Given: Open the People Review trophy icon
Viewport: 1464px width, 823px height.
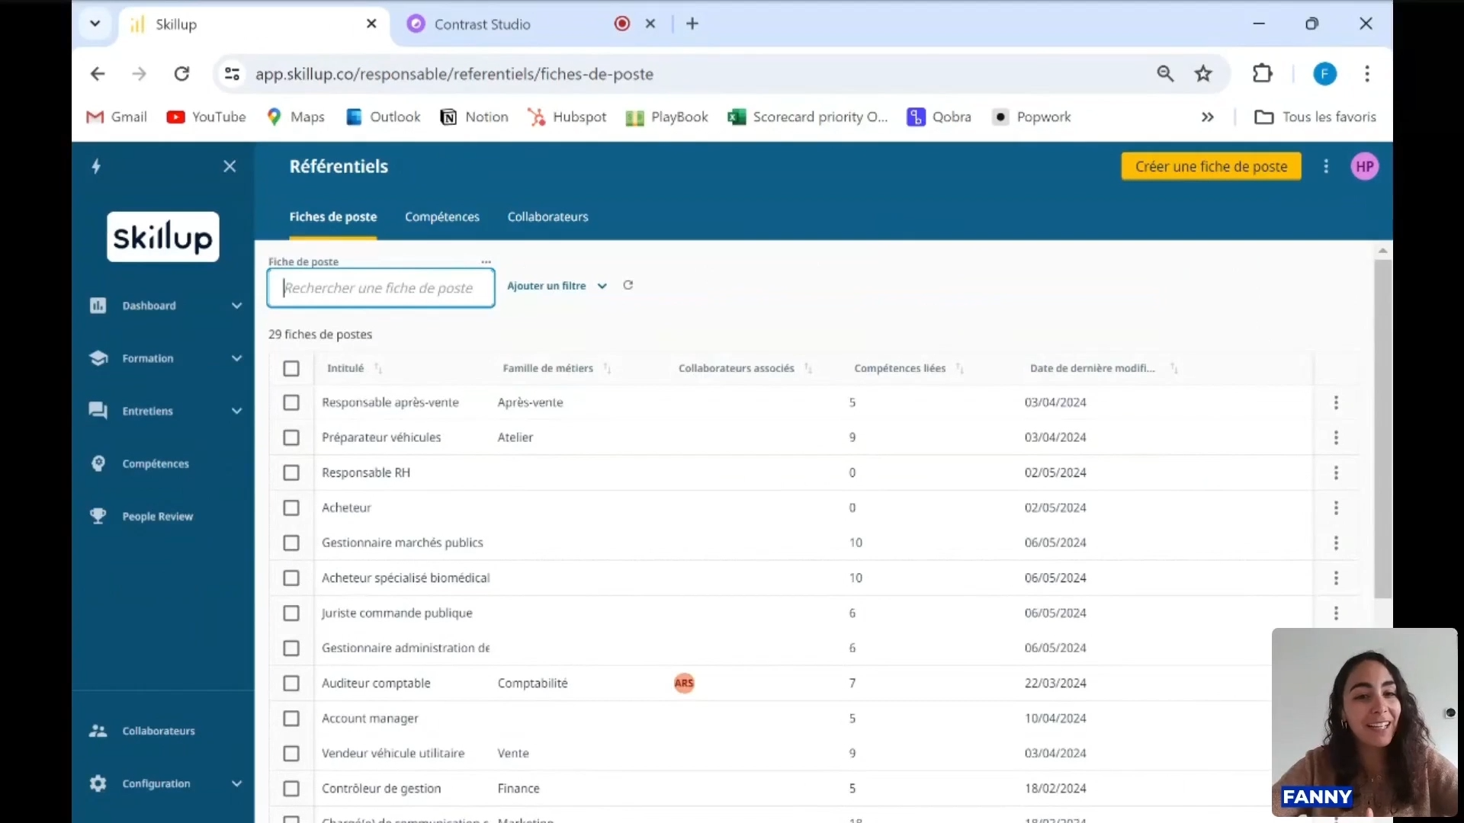Looking at the screenshot, I should click(x=98, y=516).
